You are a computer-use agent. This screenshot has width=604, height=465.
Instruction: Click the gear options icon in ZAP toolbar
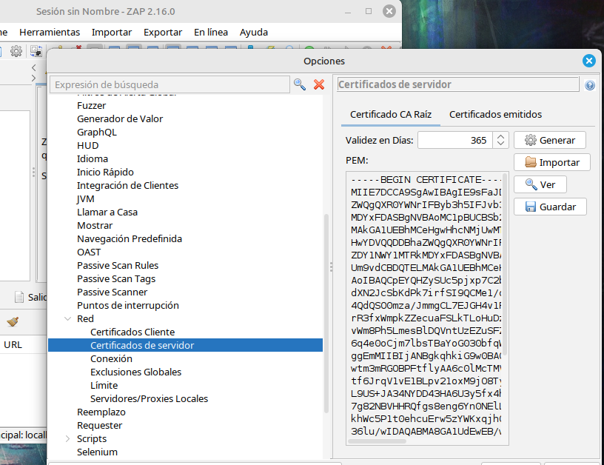(16, 51)
